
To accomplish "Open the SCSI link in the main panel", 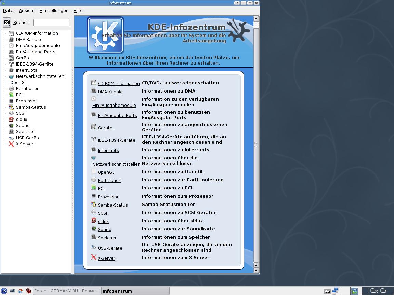I will [x=102, y=213].
